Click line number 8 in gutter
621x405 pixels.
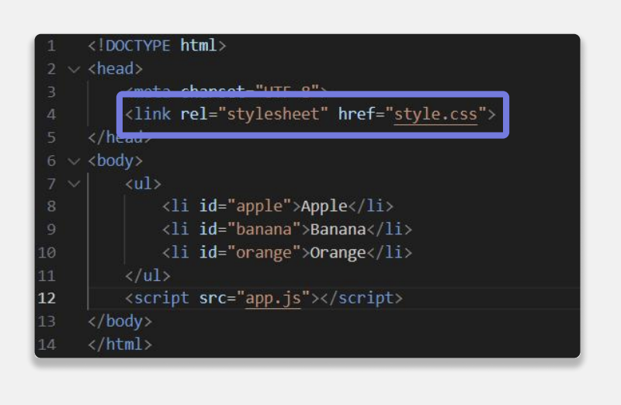51,206
